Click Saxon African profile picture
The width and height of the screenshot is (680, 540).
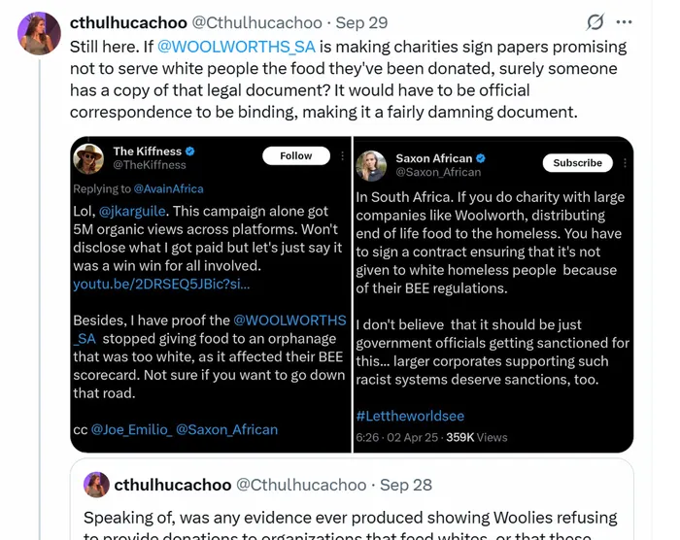point(375,165)
